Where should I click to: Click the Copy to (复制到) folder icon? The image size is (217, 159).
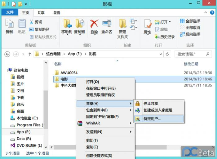[79, 24]
